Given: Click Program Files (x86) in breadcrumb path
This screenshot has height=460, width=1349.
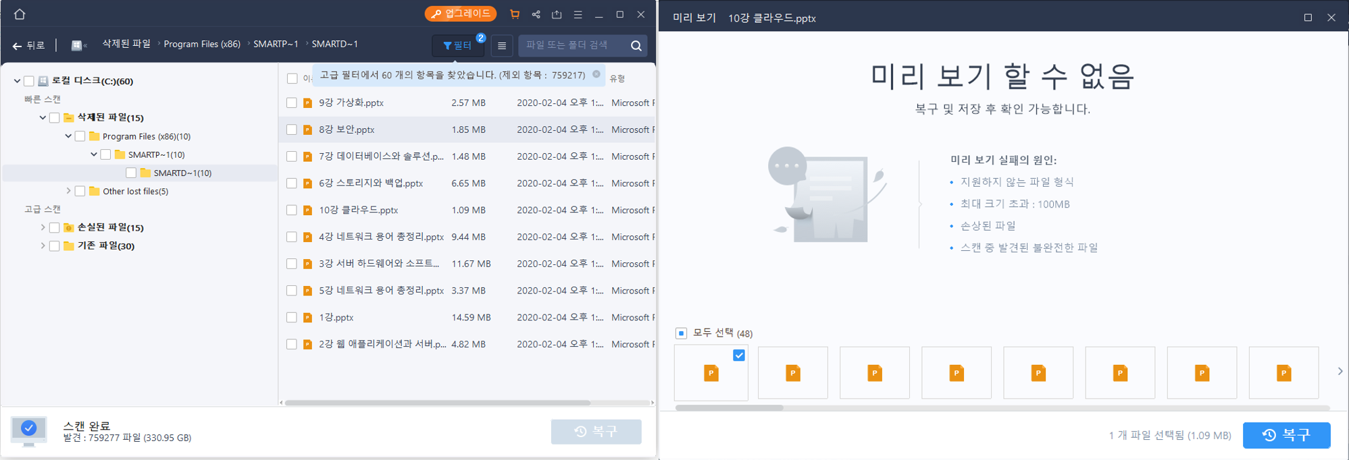Looking at the screenshot, I should coord(202,44).
